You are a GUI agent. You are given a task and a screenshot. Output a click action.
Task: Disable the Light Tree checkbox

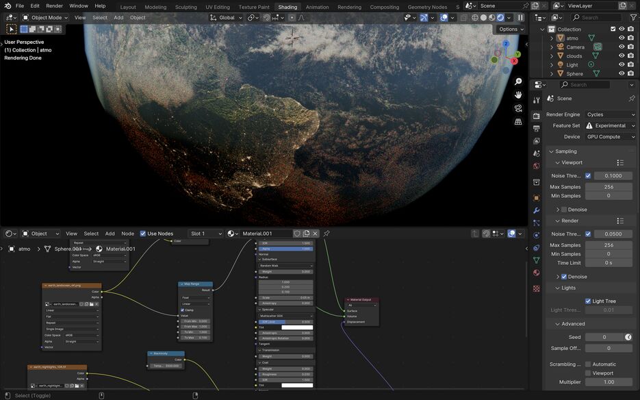click(x=588, y=301)
